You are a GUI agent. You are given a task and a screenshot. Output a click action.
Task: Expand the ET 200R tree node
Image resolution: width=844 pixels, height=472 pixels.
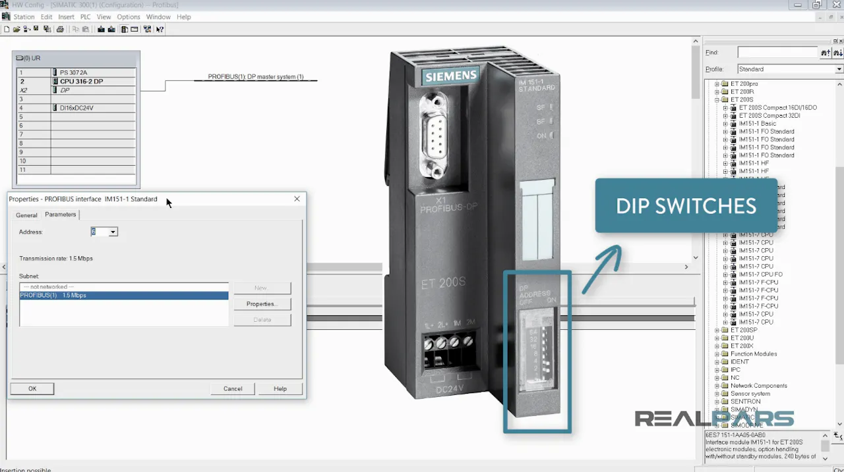pos(717,92)
